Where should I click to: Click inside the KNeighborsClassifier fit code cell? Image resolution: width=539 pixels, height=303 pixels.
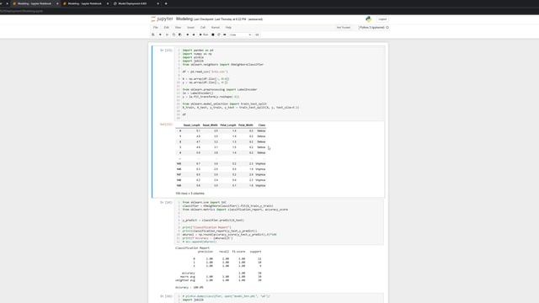tap(280, 222)
